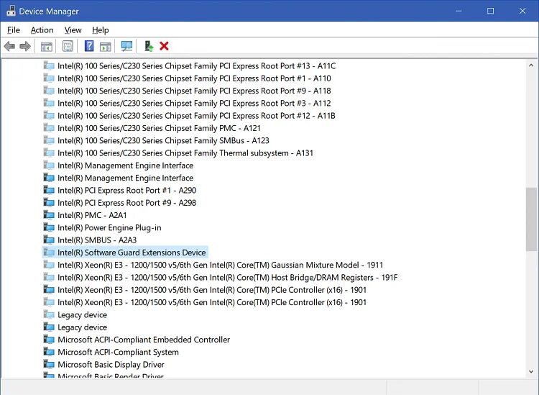Toggle the Show/Hide Action Pane icon
Image resolution: width=539 pixels, height=395 pixels.
point(105,46)
